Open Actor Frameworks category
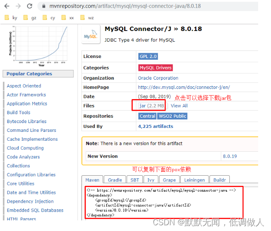Screen dimensions: 271x231 [x=26, y=95]
